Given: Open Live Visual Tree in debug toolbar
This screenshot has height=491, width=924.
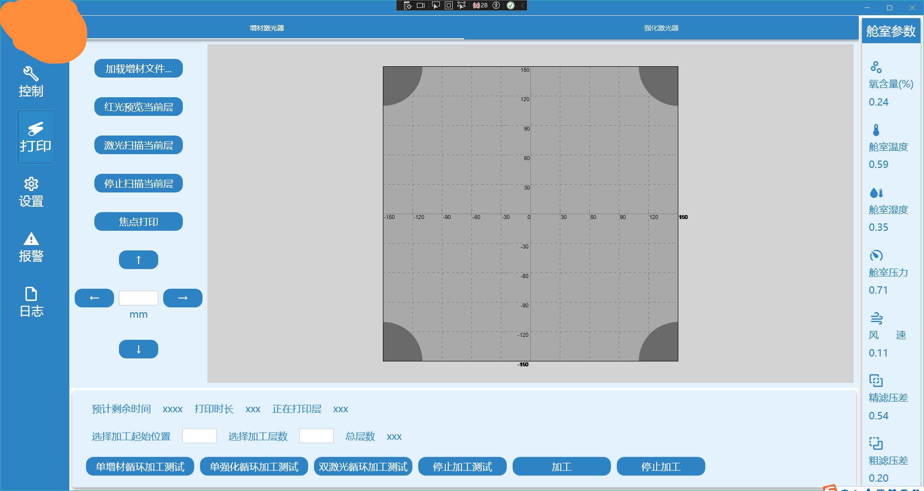Looking at the screenshot, I should [x=407, y=5].
